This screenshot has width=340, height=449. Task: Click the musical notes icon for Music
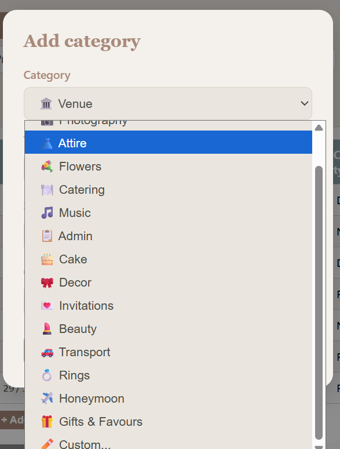tap(47, 213)
